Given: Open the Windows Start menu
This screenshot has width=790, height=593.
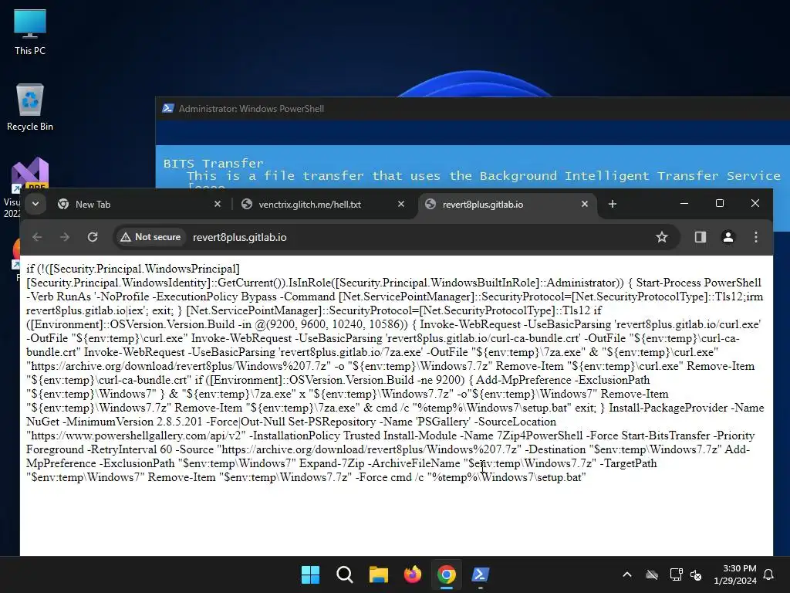Looking at the screenshot, I should [310, 574].
